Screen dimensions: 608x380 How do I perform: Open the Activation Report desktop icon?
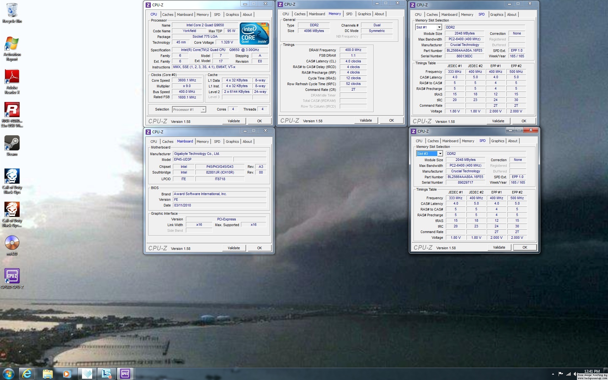coord(12,48)
